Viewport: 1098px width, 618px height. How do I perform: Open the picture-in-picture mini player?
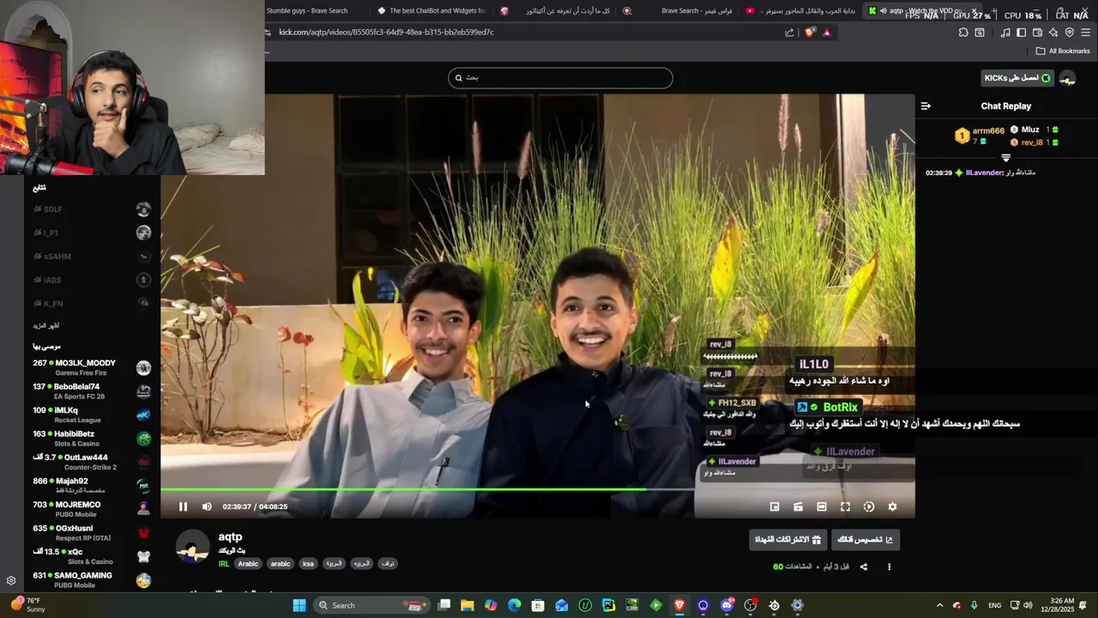(x=775, y=506)
